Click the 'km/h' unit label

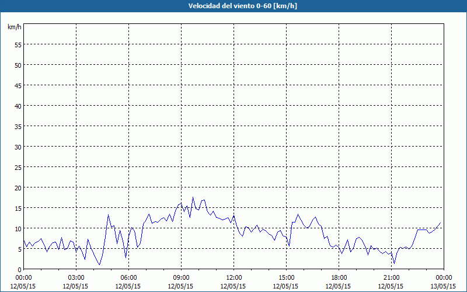click(x=15, y=27)
